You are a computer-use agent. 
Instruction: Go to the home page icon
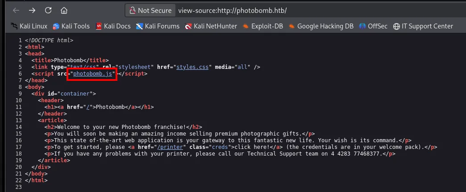click(64, 11)
